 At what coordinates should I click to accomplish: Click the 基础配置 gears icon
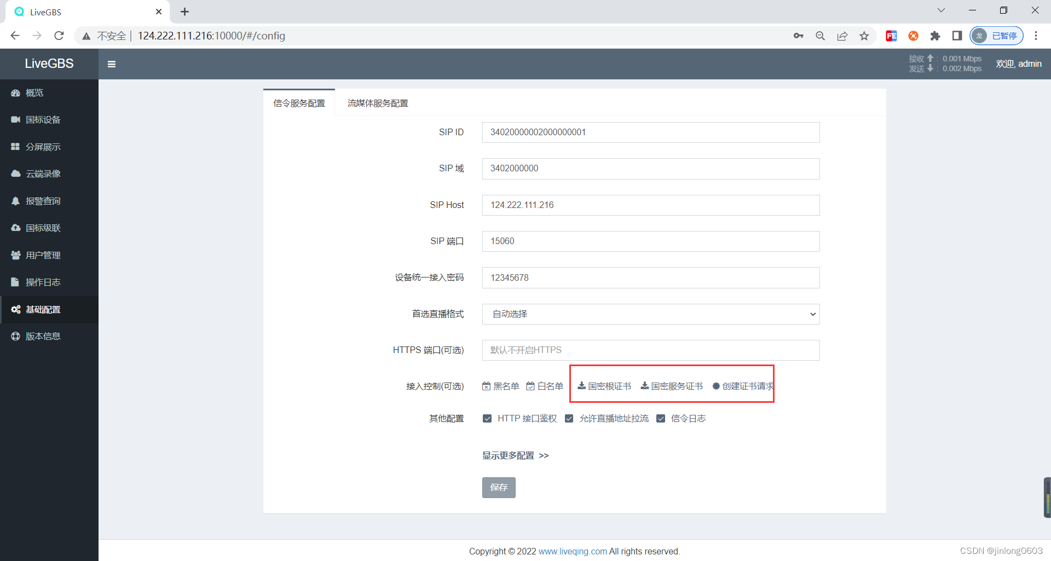click(x=15, y=309)
